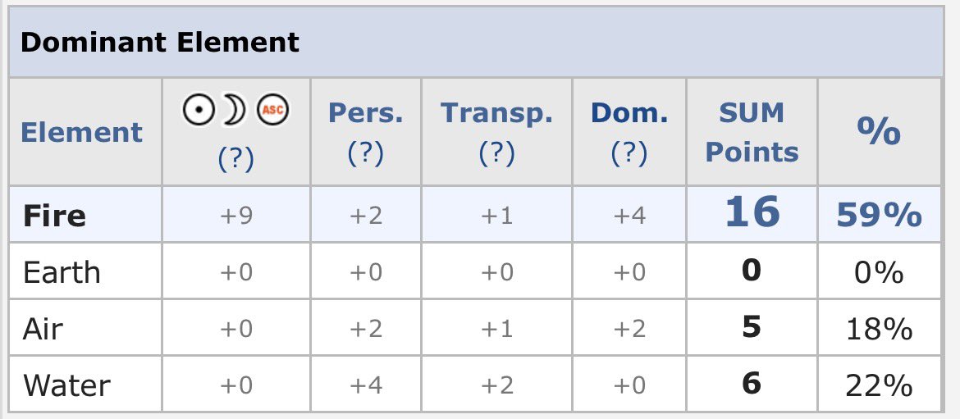The height and width of the screenshot is (419, 960).
Task: Open the (?) help link under Pers.
Action: tap(365, 153)
